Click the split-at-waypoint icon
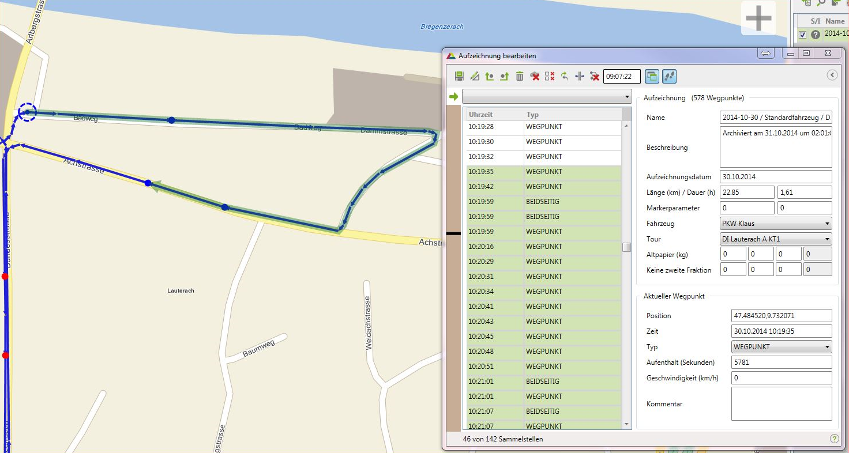 coord(580,76)
